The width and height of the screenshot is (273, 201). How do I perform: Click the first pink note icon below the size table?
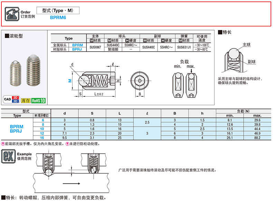3,143
